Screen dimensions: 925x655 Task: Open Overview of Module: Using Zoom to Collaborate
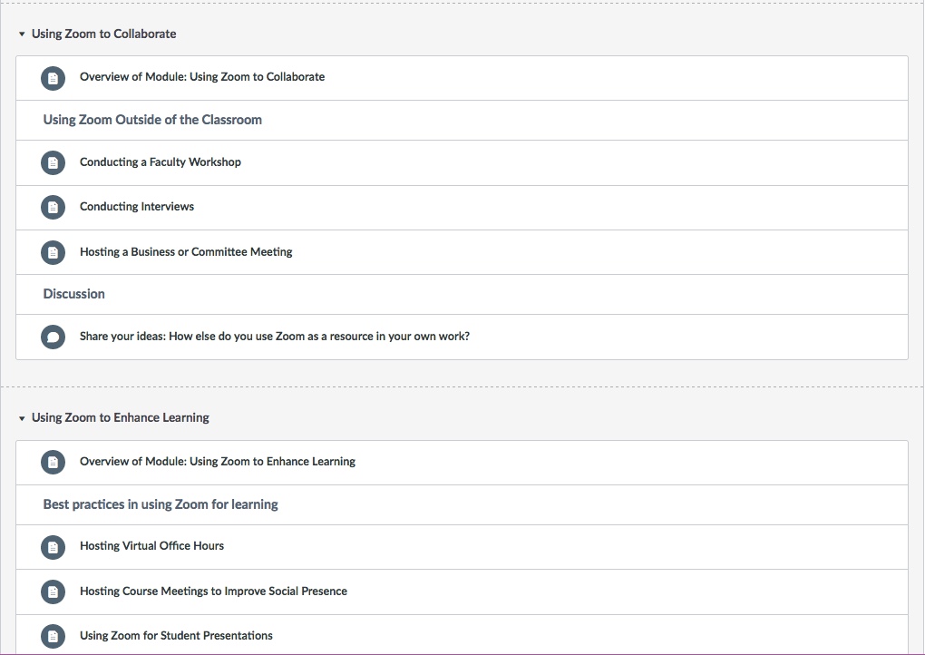point(201,77)
